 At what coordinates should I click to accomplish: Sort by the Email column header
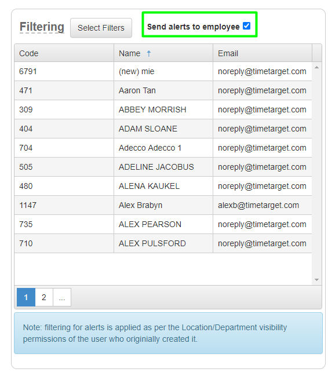(x=263, y=53)
